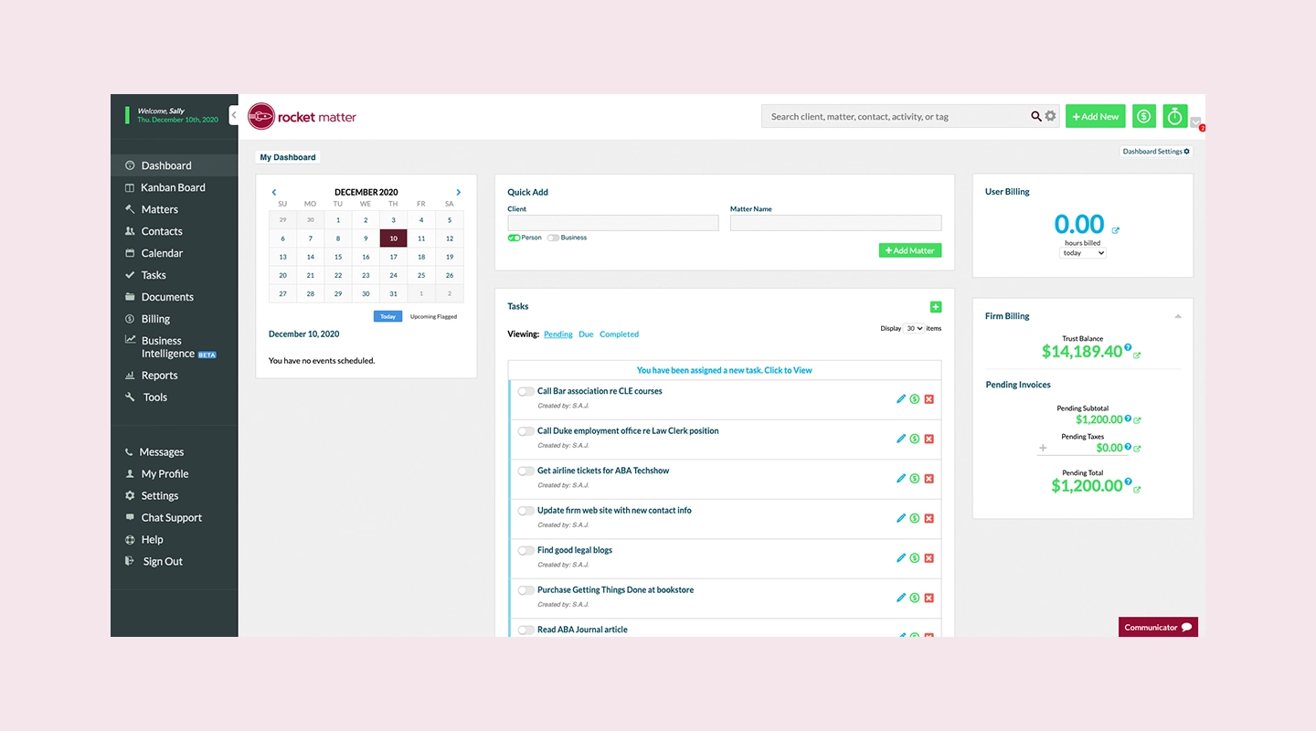Mark Find good legal blogs task complete
This screenshot has width=1316, height=731.
pos(525,550)
